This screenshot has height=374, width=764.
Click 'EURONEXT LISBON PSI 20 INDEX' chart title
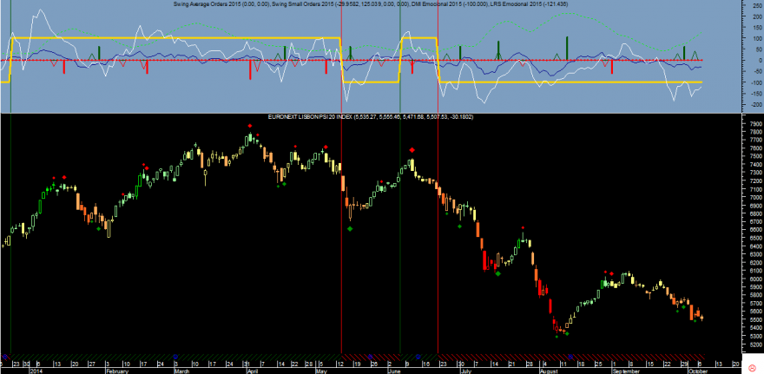(311, 117)
